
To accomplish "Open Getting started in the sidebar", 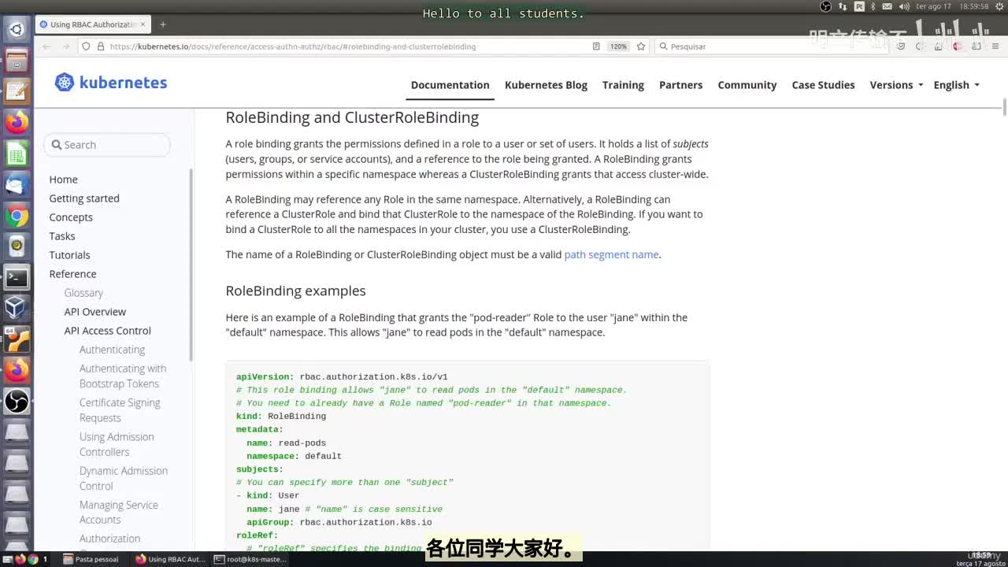I will [84, 198].
